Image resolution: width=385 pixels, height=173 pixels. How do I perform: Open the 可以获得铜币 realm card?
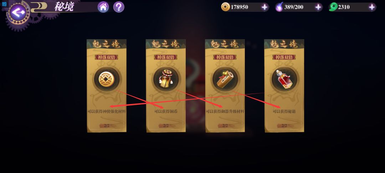pos(166,86)
